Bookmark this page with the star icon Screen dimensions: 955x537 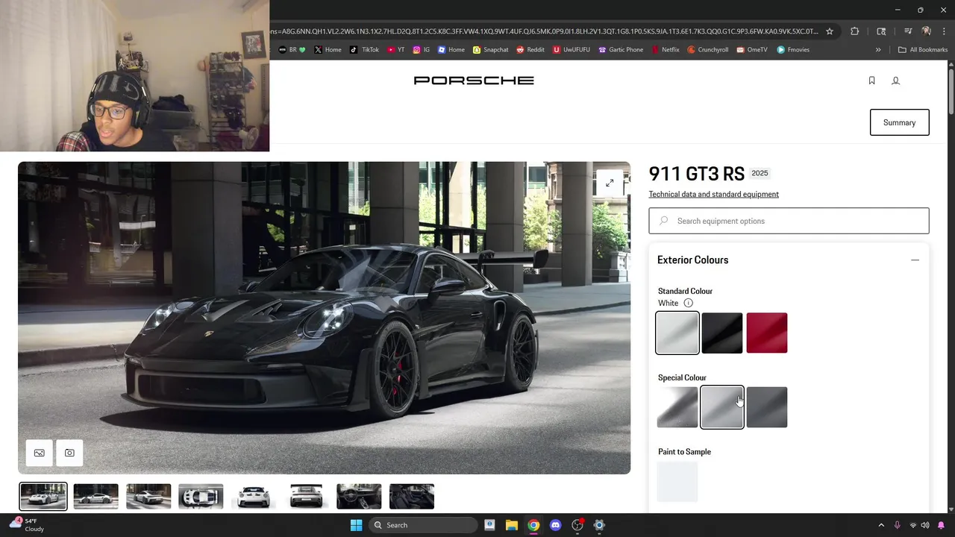(x=829, y=31)
